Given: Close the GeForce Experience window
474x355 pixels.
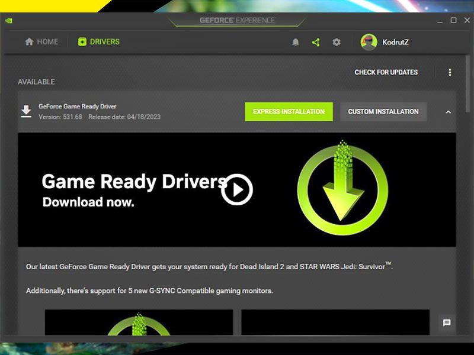Looking at the screenshot, I should pyautogui.click(x=467, y=20).
